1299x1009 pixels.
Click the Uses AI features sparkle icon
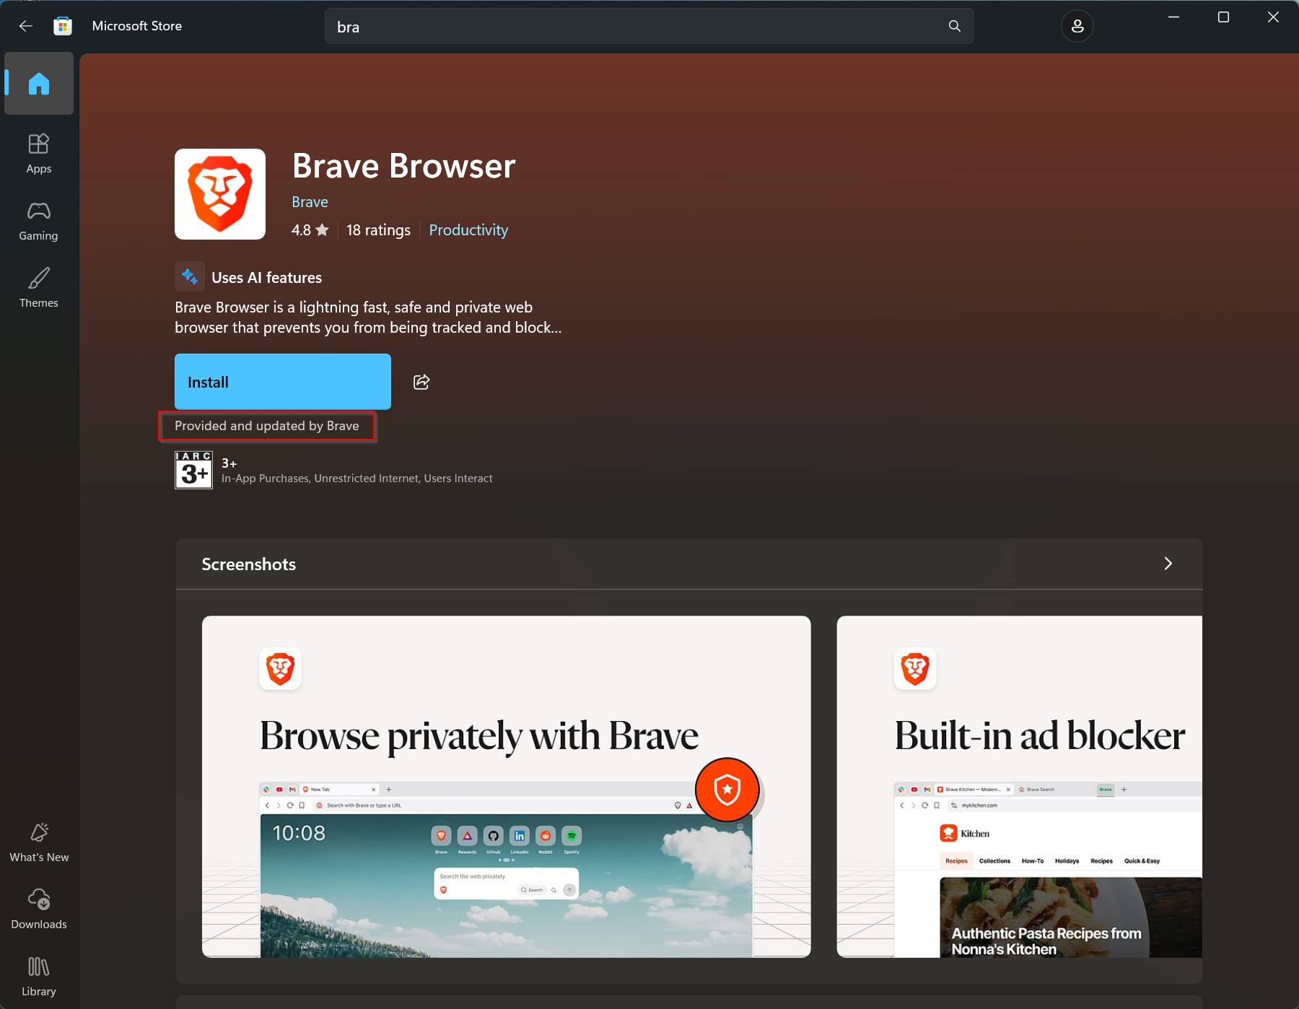(x=190, y=276)
